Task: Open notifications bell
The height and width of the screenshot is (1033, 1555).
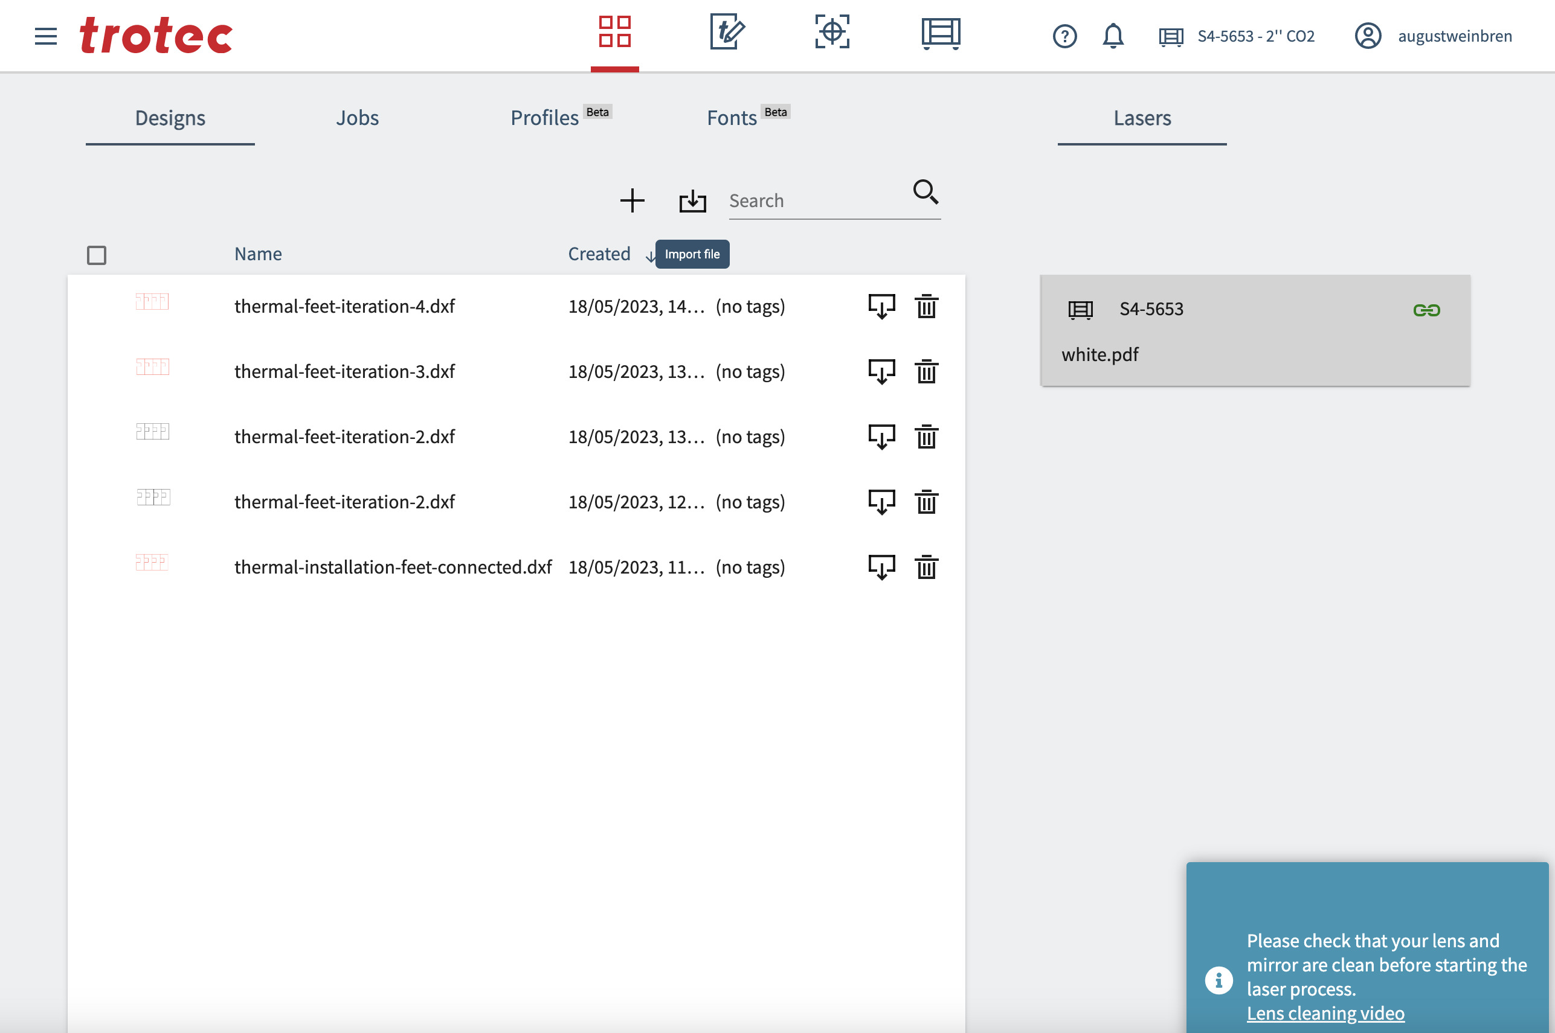Action: (1113, 36)
